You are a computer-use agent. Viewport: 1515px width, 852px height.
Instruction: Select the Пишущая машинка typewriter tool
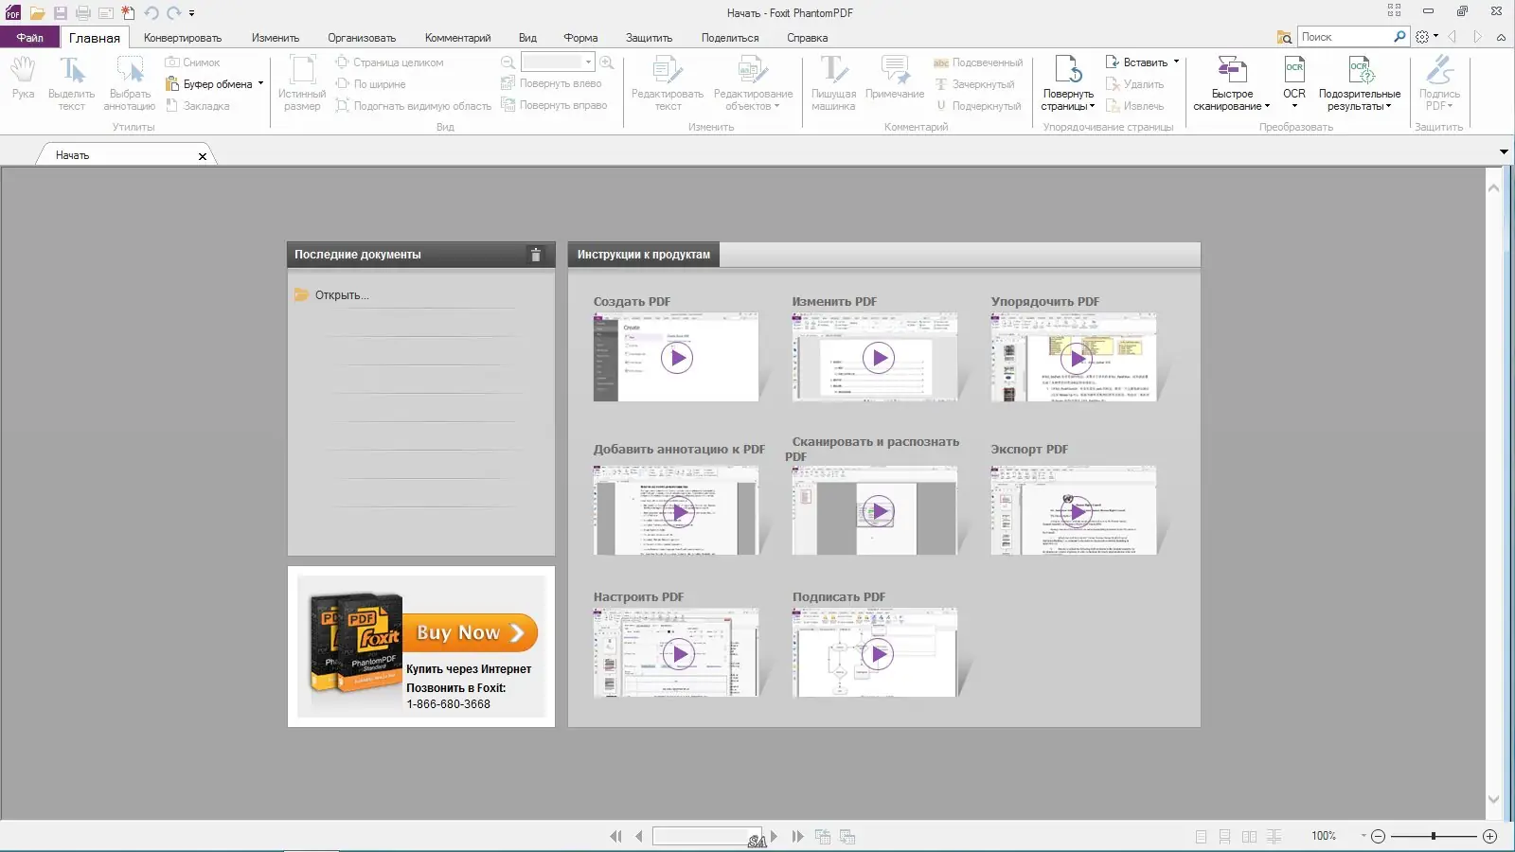click(x=833, y=83)
